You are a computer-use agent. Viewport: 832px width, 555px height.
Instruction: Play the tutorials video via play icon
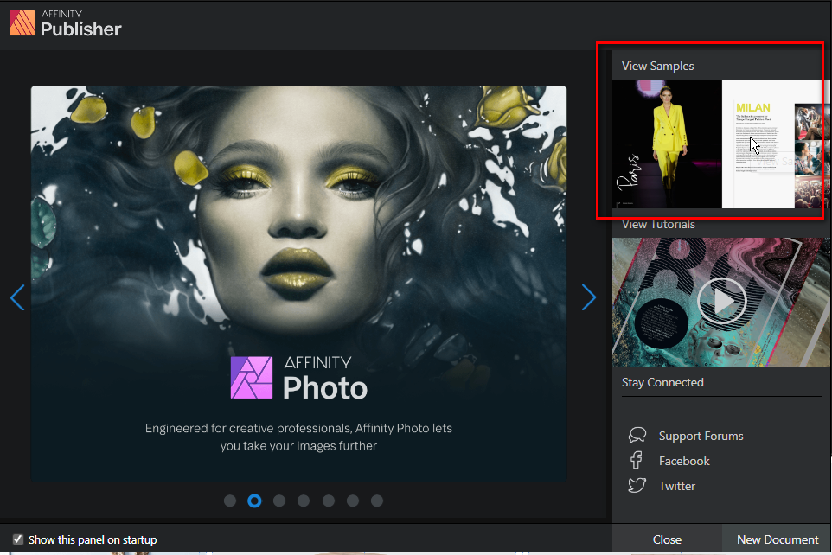[x=721, y=301]
